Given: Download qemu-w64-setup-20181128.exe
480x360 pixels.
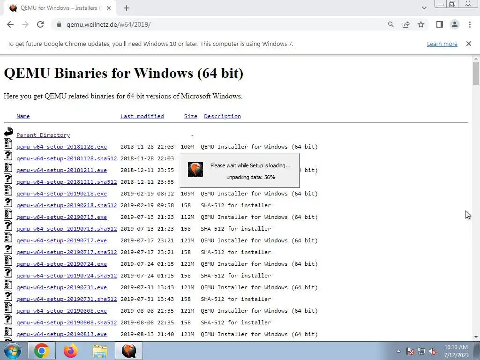Looking at the screenshot, I should pyautogui.click(x=61, y=147).
